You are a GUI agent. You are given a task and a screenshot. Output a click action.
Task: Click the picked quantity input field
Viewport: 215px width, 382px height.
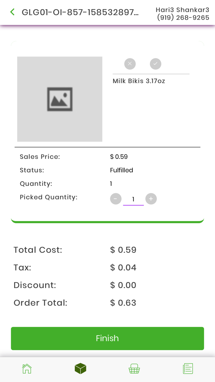pyautogui.click(x=133, y=199)
